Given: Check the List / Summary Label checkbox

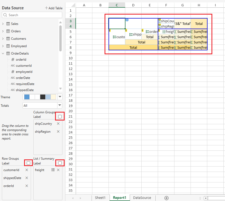Looking at the screenshot, I should [60, 163].
